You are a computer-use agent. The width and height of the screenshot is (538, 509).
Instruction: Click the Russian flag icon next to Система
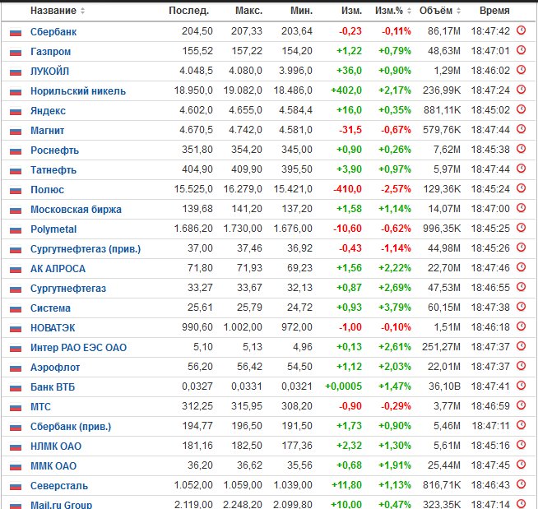(16, 309)
